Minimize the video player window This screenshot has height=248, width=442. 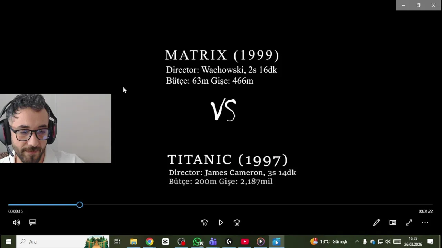point(403,5)
